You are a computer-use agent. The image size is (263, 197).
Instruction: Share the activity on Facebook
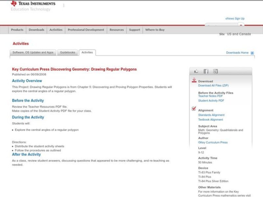(206, 71)
